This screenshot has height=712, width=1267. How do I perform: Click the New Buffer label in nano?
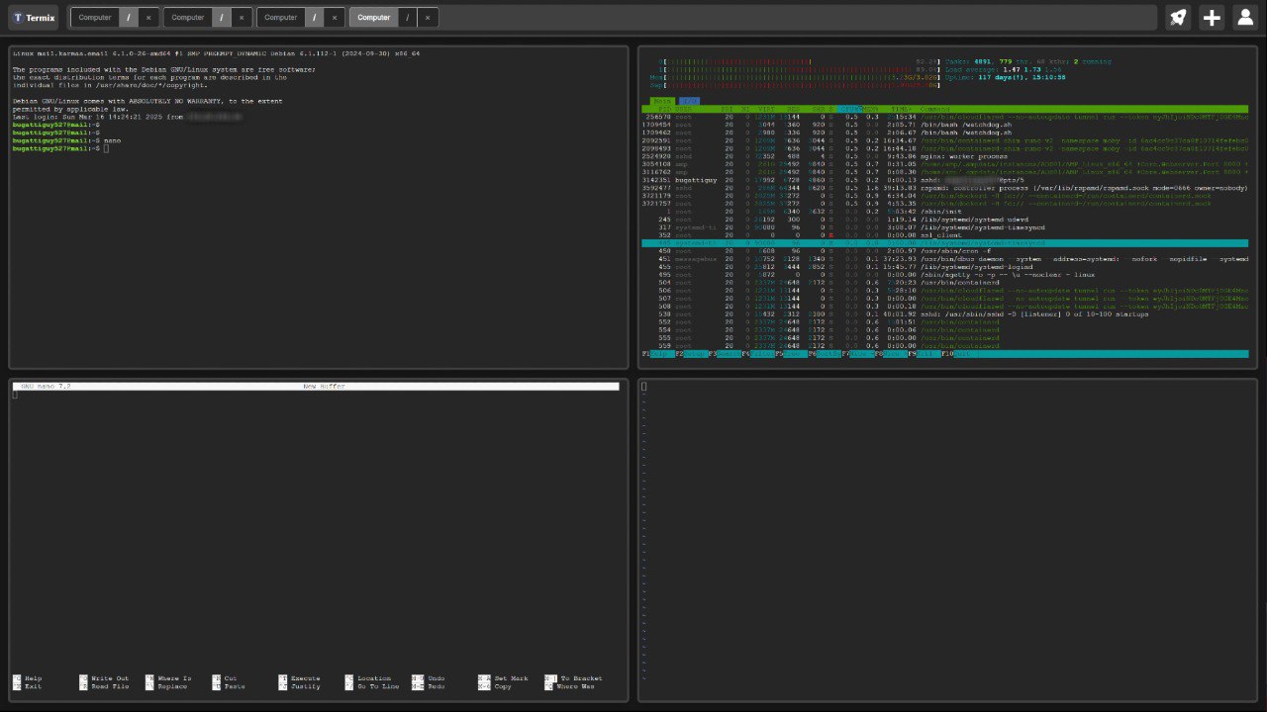(325, 386)
